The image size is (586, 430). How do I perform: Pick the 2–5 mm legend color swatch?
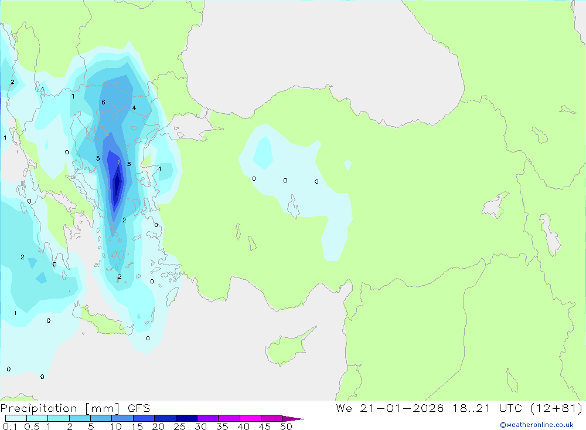(x=80, y=418)
